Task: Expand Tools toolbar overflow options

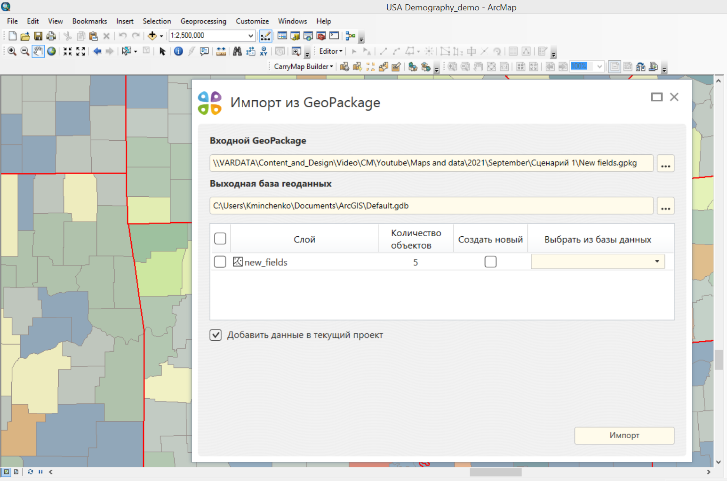Action: [x=307, y=54]
